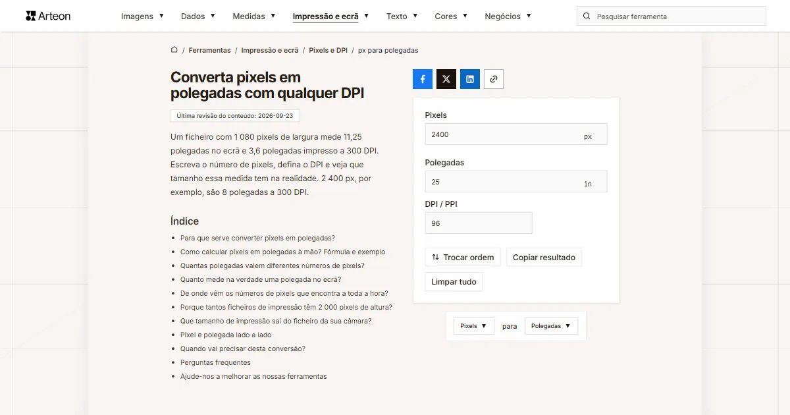The width and height of the screenshot is (790, 415).
Task: Go to 'Quantas polegadas valem' section
Action: pyautogui.click(x=273, y=266)
